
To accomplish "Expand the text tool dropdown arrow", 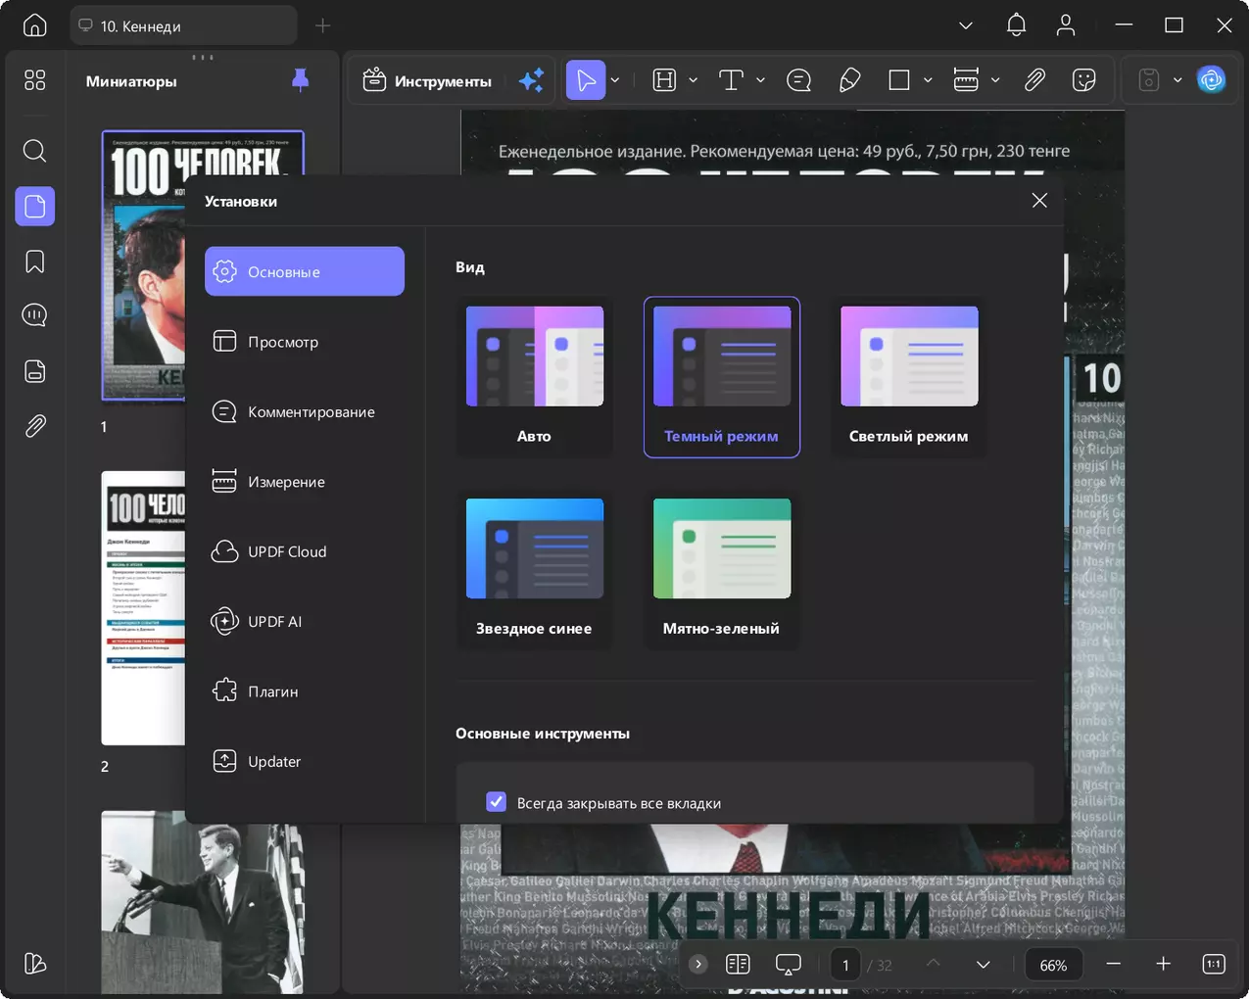I will coord(760,80).
